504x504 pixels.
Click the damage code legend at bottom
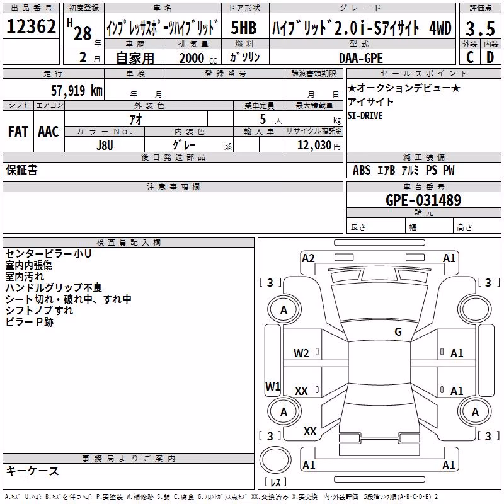point(222,497)
